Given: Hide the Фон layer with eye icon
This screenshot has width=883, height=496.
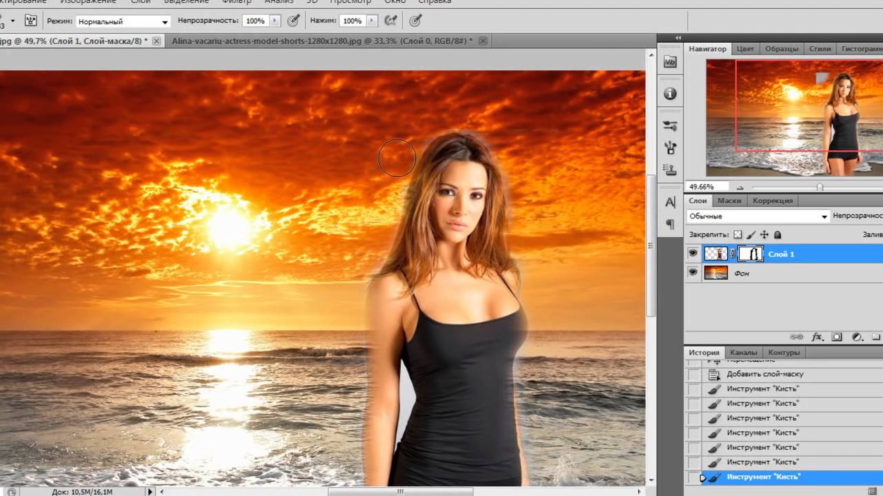Looking at the screenshot, I should click(x=693, y=273).
